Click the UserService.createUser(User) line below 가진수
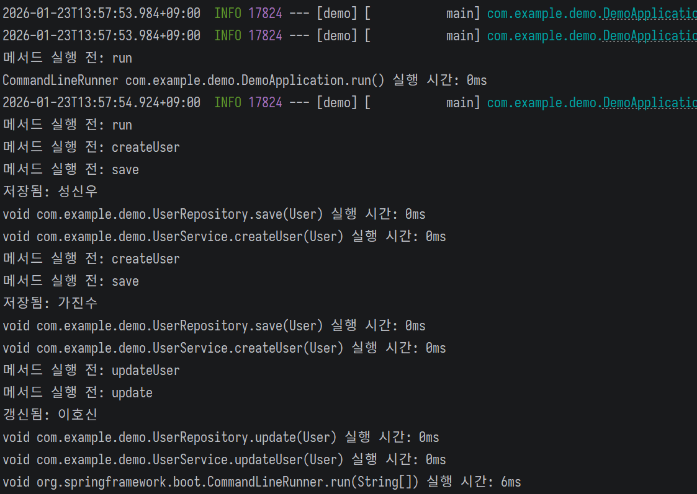The height and width of the screenshot is (494, 697). (x=224, y=348)
